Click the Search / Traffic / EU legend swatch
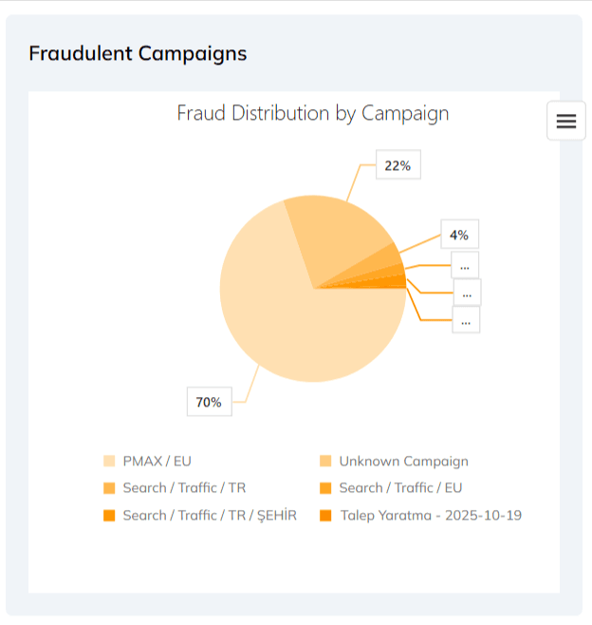 (x=325, y=488)
